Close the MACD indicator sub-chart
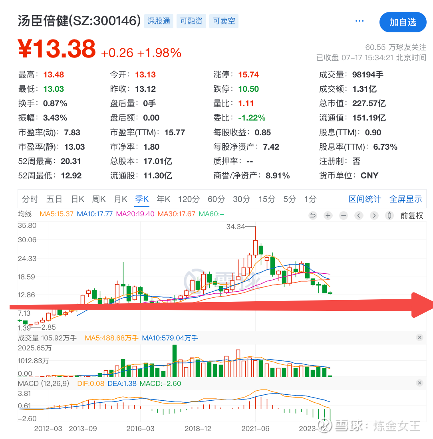 click(419, 383)
